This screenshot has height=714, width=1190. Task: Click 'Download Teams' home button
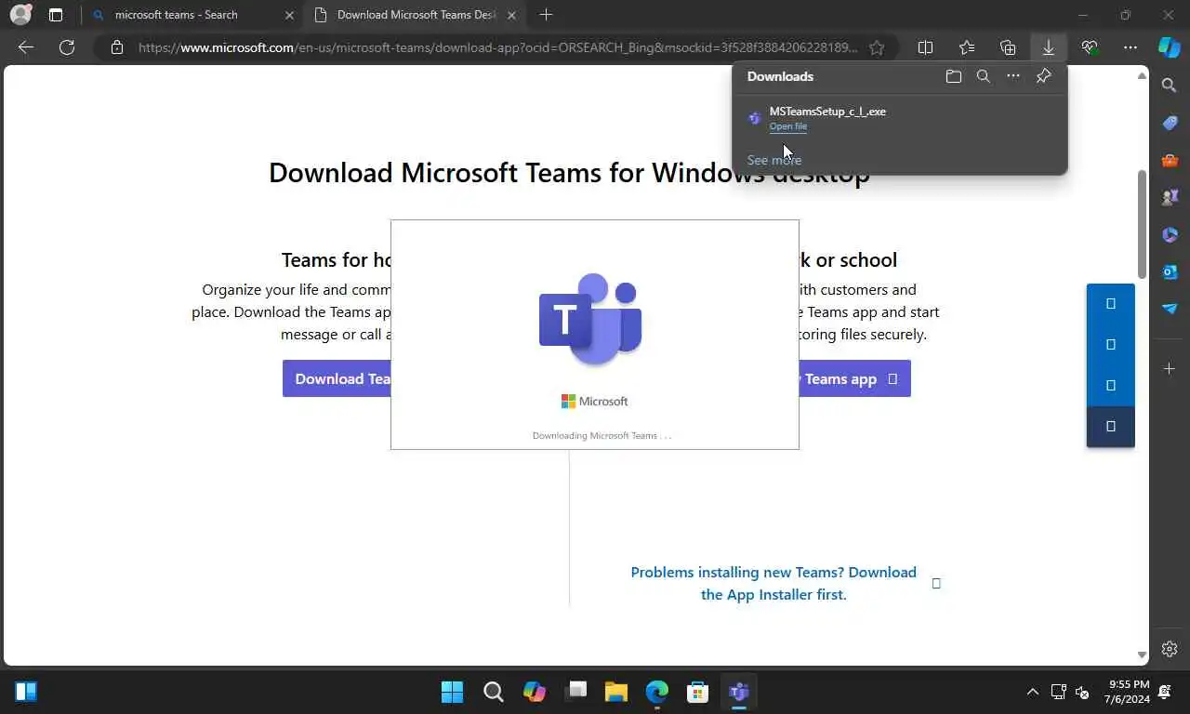point(337,378)
